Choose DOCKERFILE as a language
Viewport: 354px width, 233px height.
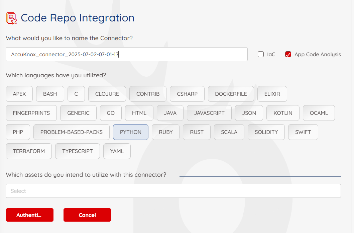(x=231, y=94)
